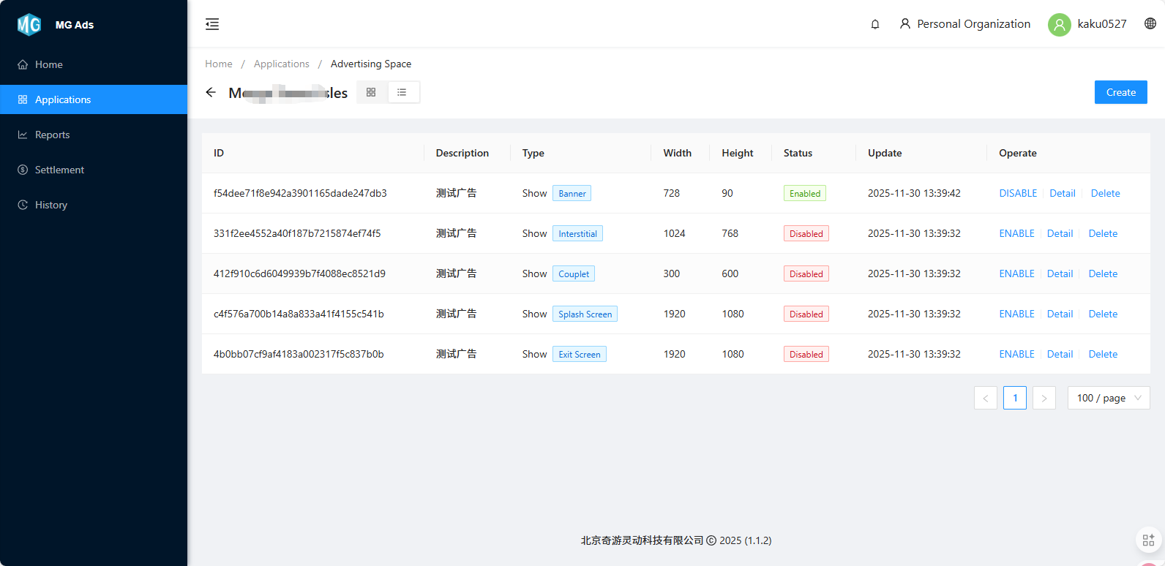This screenshot has width=1165, height=566.
Task: Enable the Splash Screen advertising space
Action: pos(1016,314)
